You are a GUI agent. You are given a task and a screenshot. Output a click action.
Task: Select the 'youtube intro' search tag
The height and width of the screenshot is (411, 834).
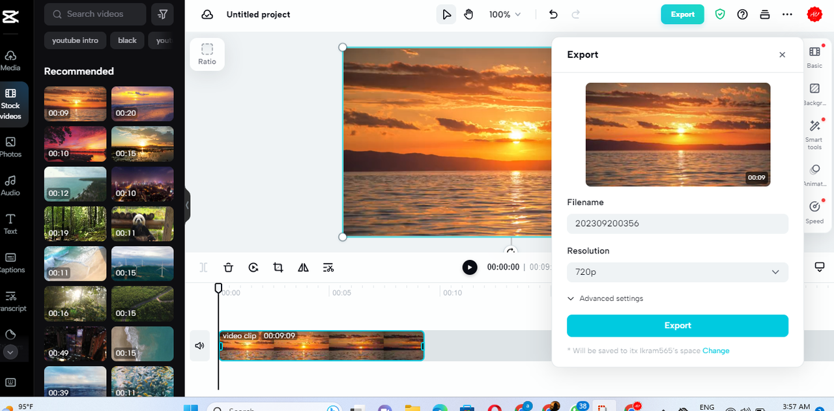pos(76,40)
